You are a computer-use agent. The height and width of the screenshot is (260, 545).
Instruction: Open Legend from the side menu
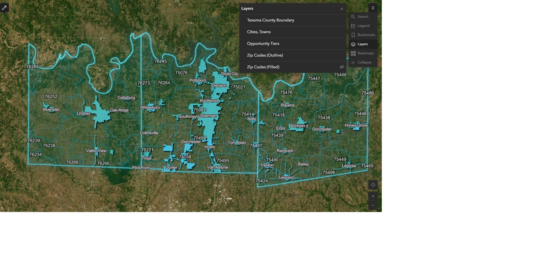(363, 26)
